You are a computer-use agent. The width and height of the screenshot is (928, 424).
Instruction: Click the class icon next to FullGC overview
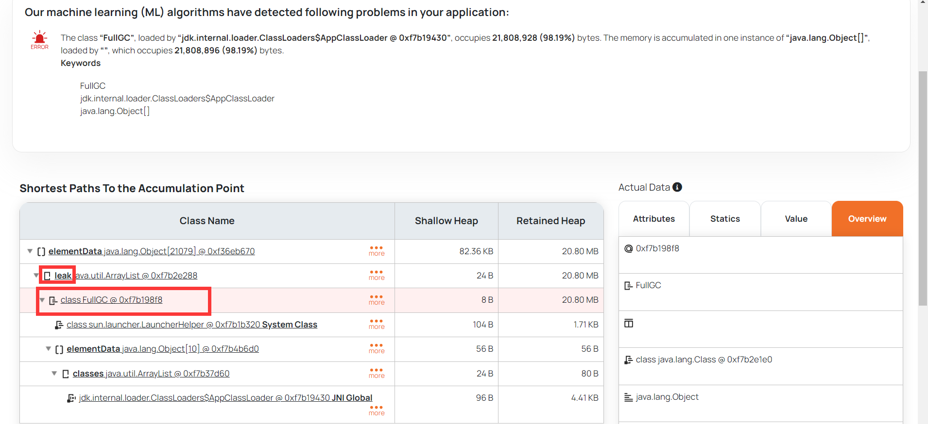628,286
